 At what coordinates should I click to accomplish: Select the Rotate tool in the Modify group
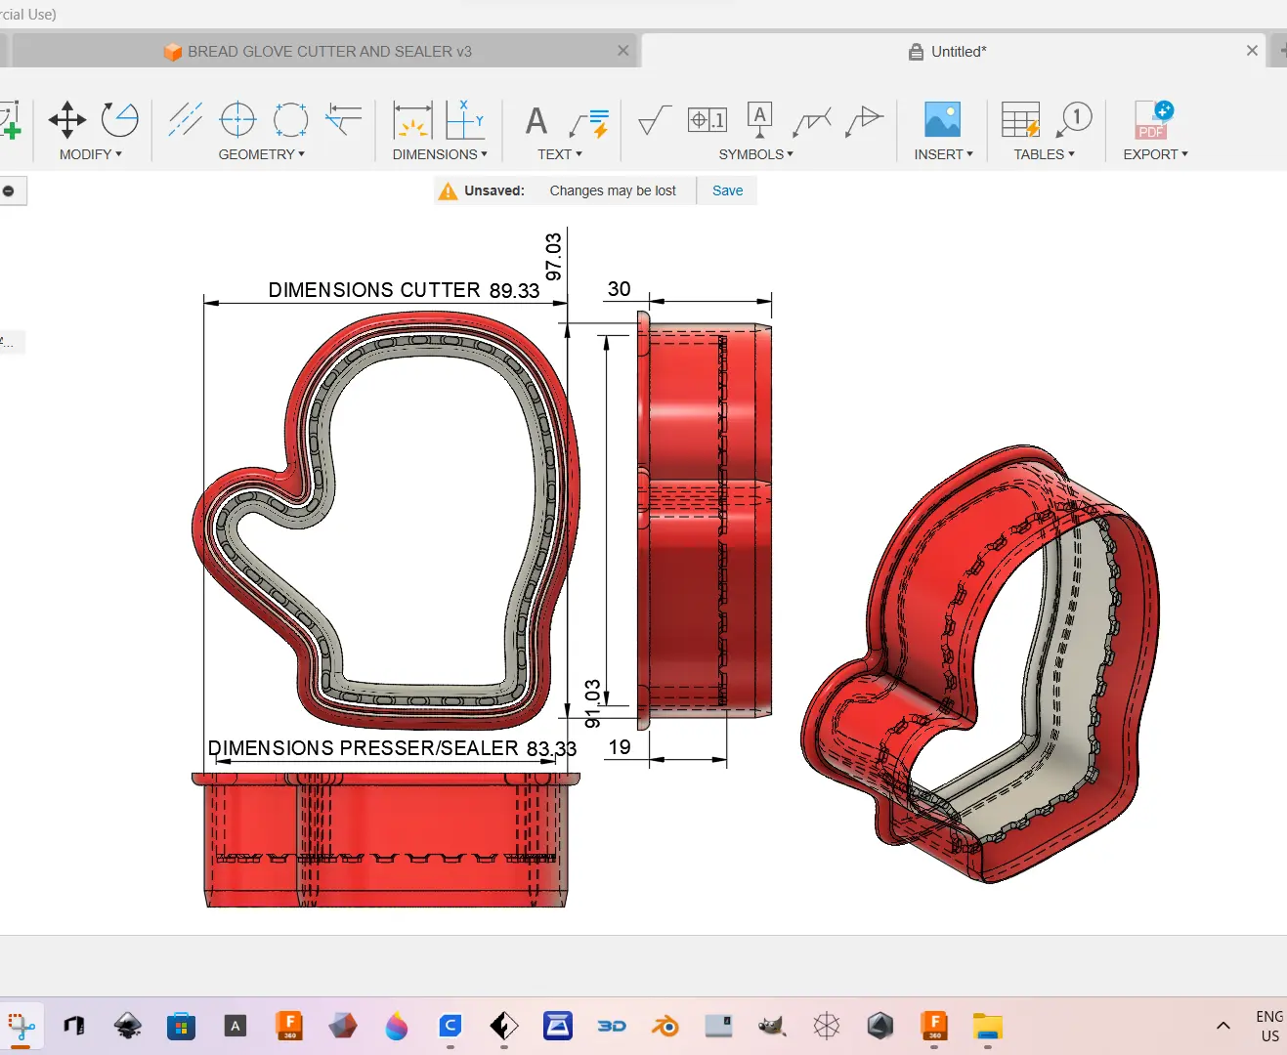coord(120,119)
